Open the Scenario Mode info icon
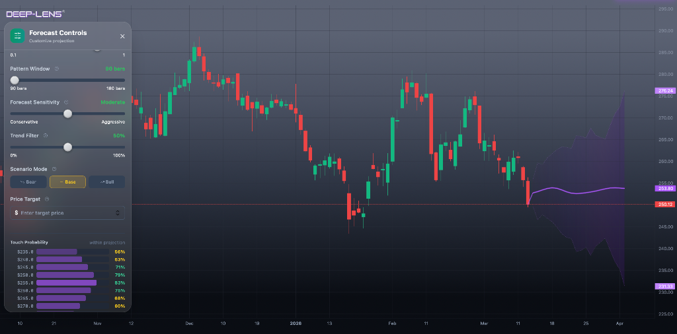 [x=54, y=170]
